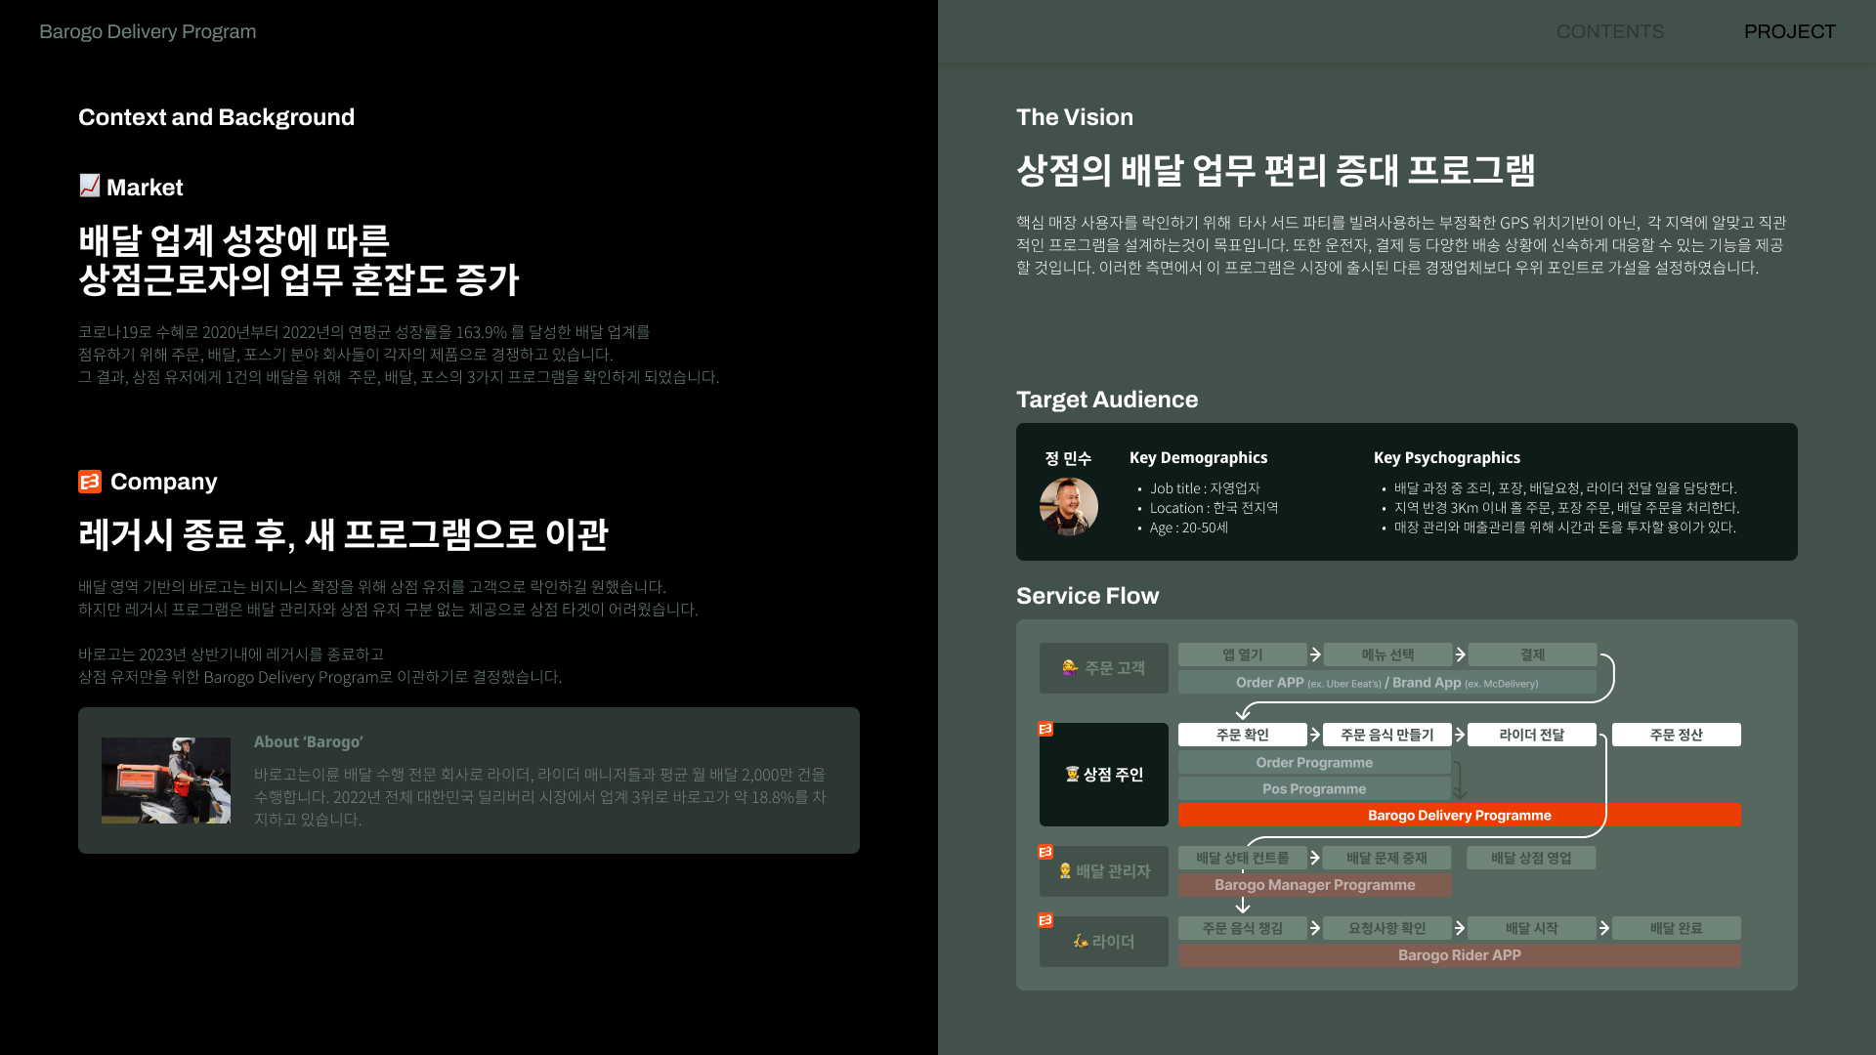Click the worker emoji next to 배달 관리자
1876x1055 pixels.
pyautogui.click(x=1065, y=871)
